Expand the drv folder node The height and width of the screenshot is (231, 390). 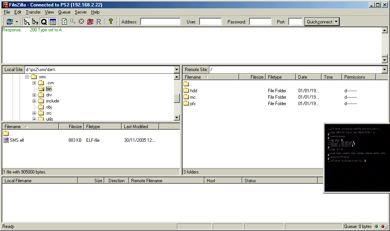34,95
